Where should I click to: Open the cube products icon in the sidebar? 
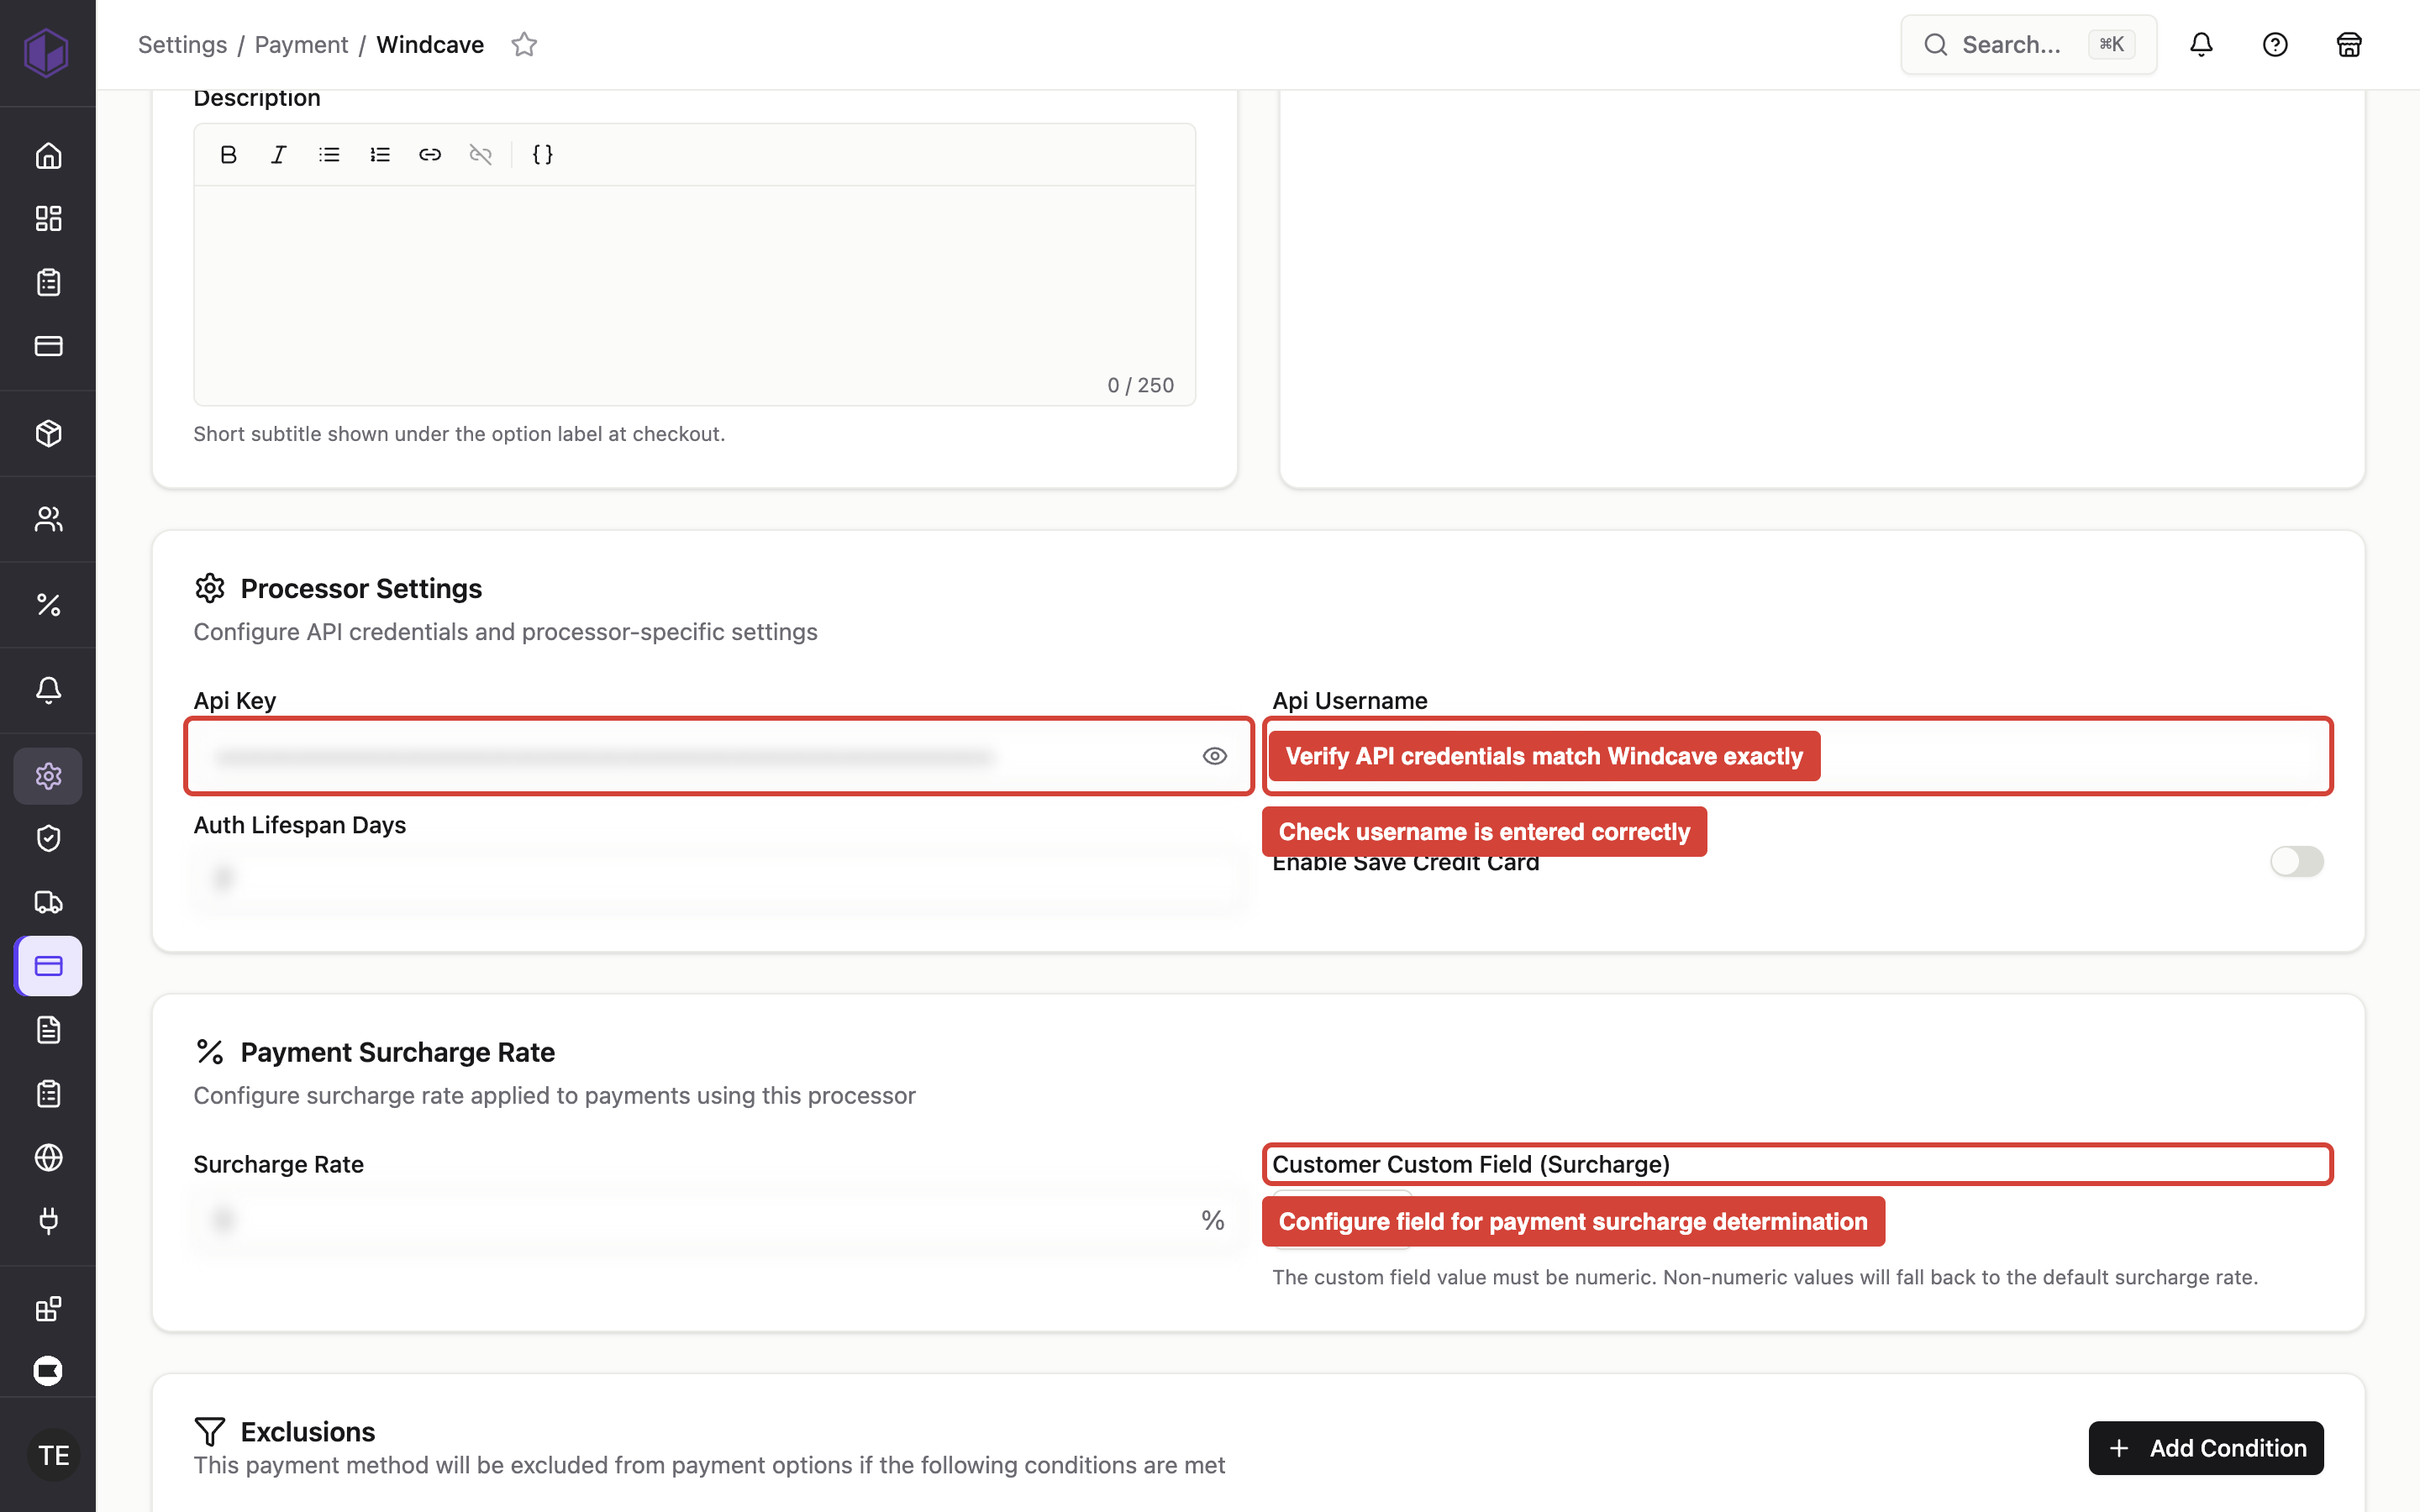point(48,433)
